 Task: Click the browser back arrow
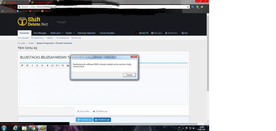tap(2, 7)
